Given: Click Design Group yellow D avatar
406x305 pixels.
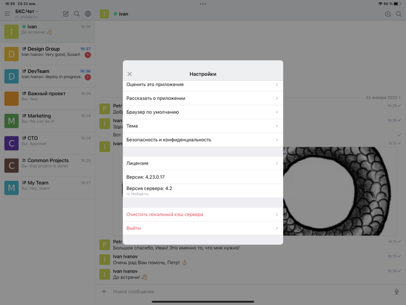Looking at the screenshot, I should pyautogui.click(x=12, y=54).
